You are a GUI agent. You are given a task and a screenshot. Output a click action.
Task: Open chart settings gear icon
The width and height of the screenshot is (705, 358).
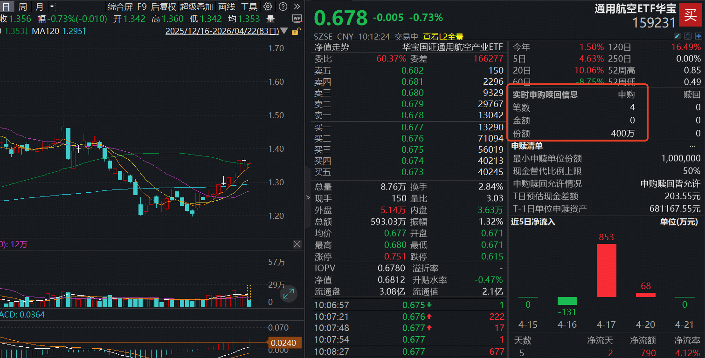(x=268, y=7)
